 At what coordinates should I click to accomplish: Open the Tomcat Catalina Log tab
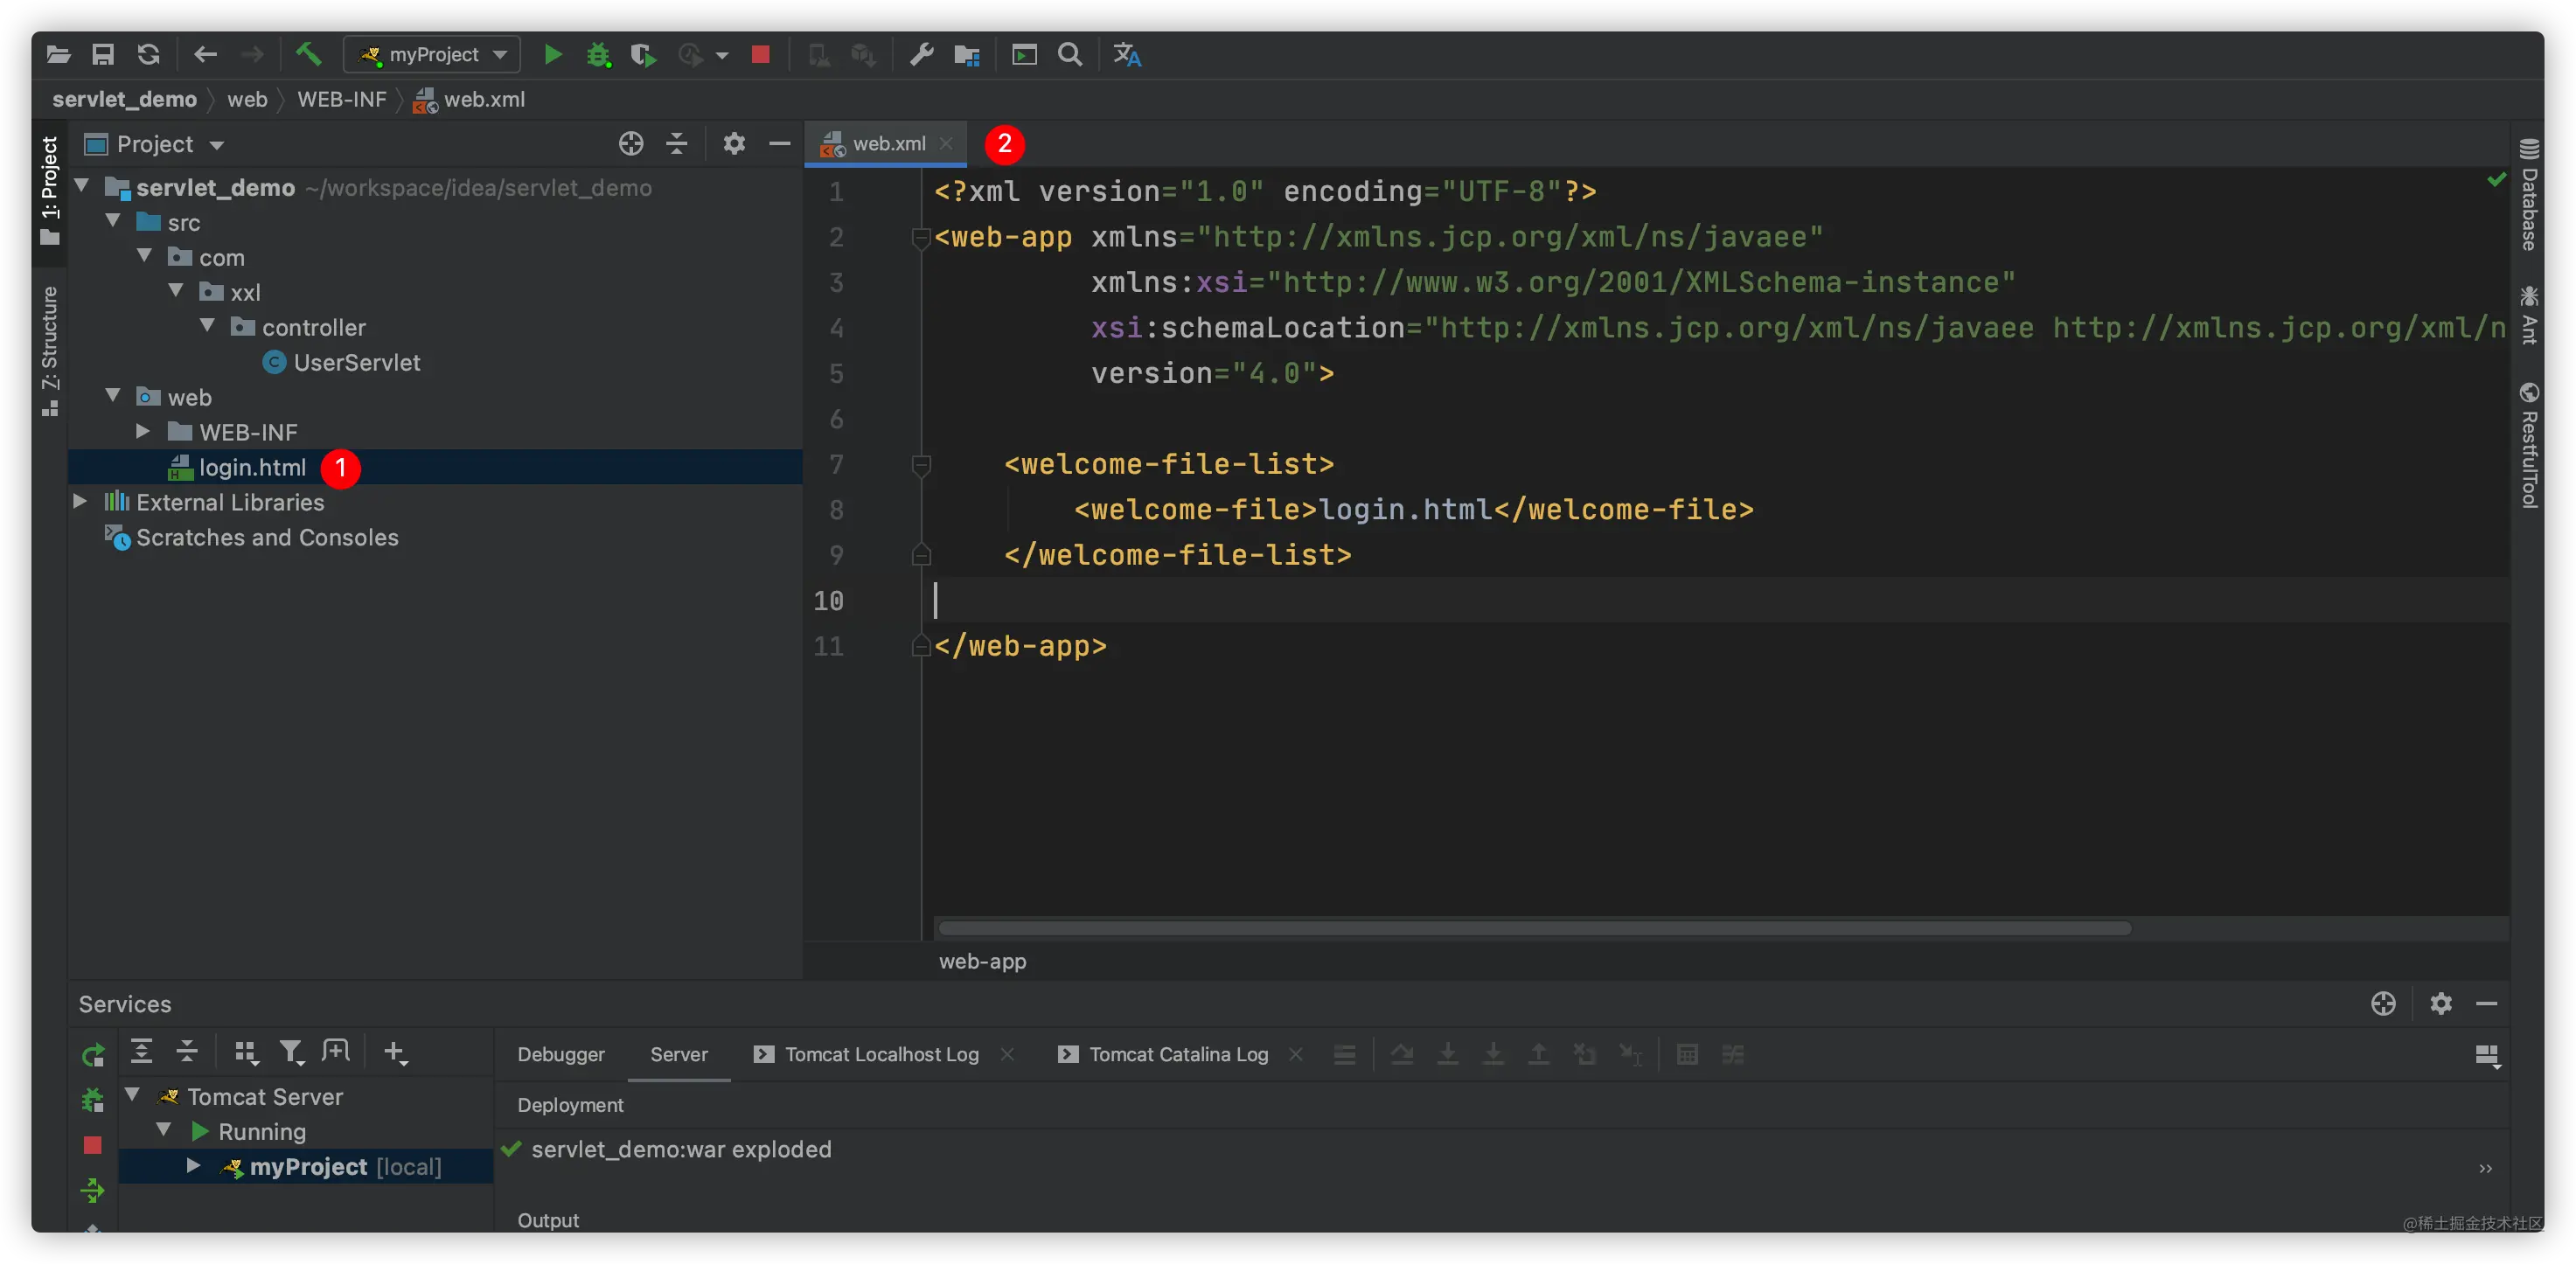1178,1054
